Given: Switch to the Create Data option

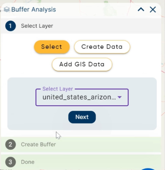Looking at the screenshot, I should 102,47.
